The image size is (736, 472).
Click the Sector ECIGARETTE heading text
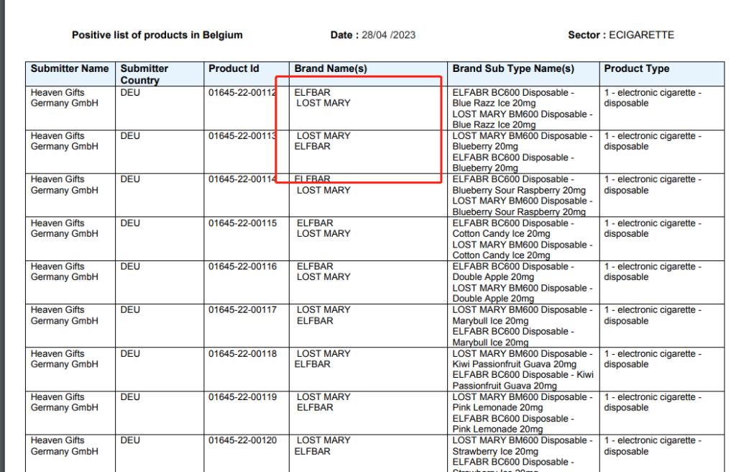pos(621,35)
